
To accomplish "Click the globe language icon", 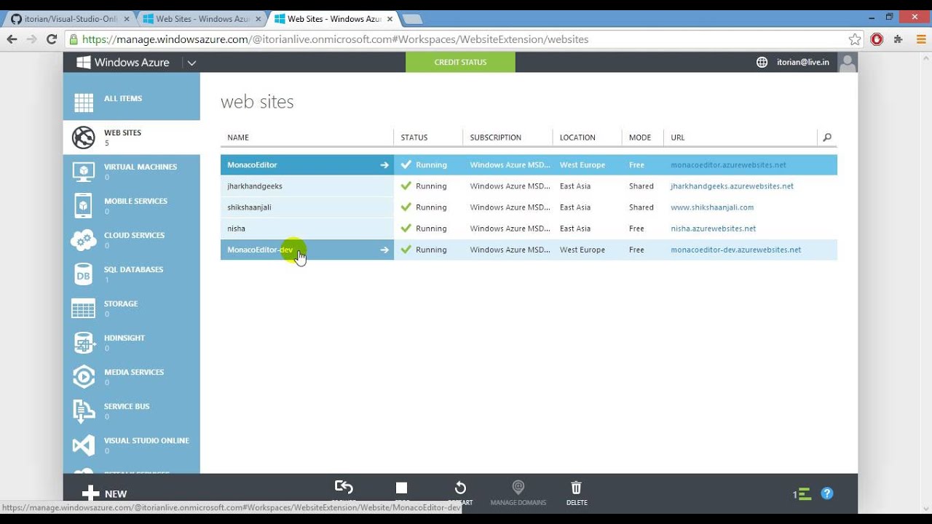I will 762,63.
